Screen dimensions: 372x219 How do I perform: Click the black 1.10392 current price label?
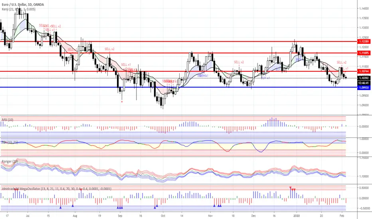364,78
